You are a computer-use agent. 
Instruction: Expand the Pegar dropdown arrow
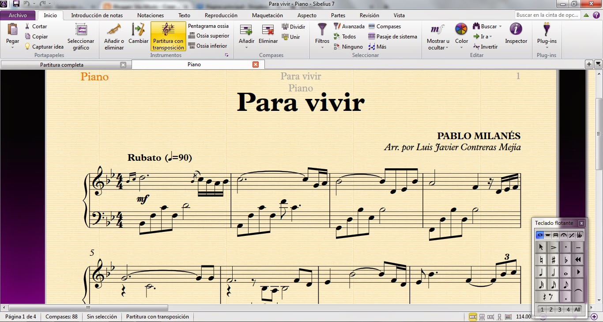(13, 47)
